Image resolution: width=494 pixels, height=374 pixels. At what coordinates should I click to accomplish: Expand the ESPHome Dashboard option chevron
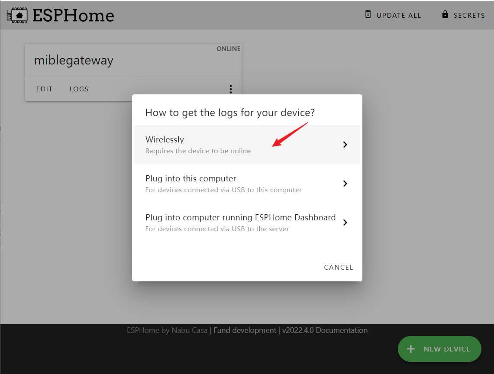[x=345, y=222]
